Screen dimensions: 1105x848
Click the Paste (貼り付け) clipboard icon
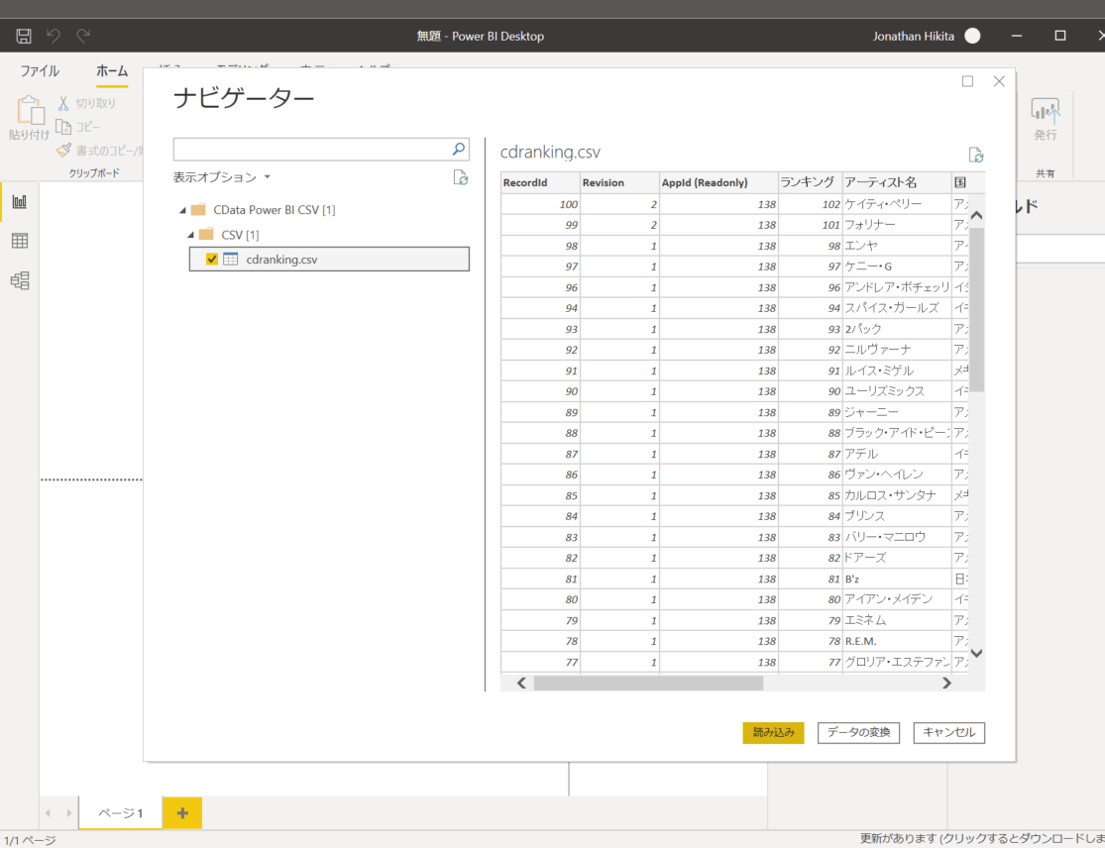29,111
